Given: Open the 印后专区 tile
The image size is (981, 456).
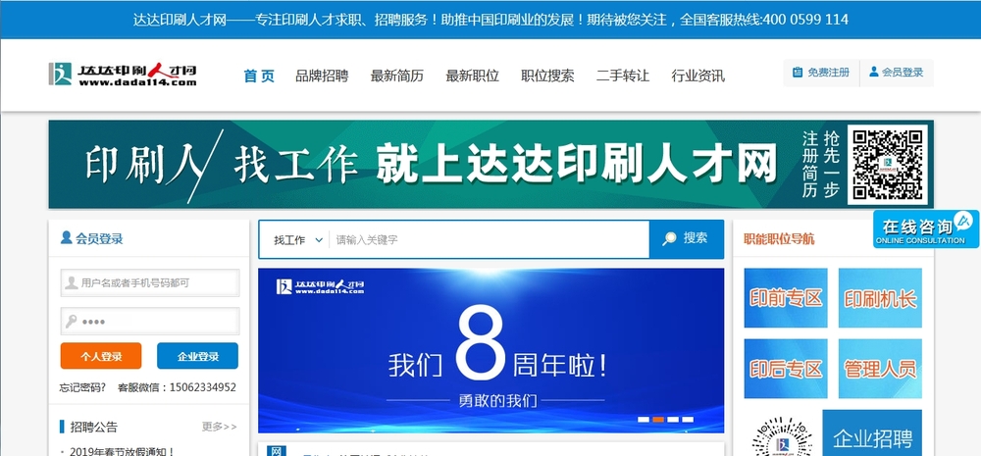Looking at the screenshot, I should (x=786, y=369).
